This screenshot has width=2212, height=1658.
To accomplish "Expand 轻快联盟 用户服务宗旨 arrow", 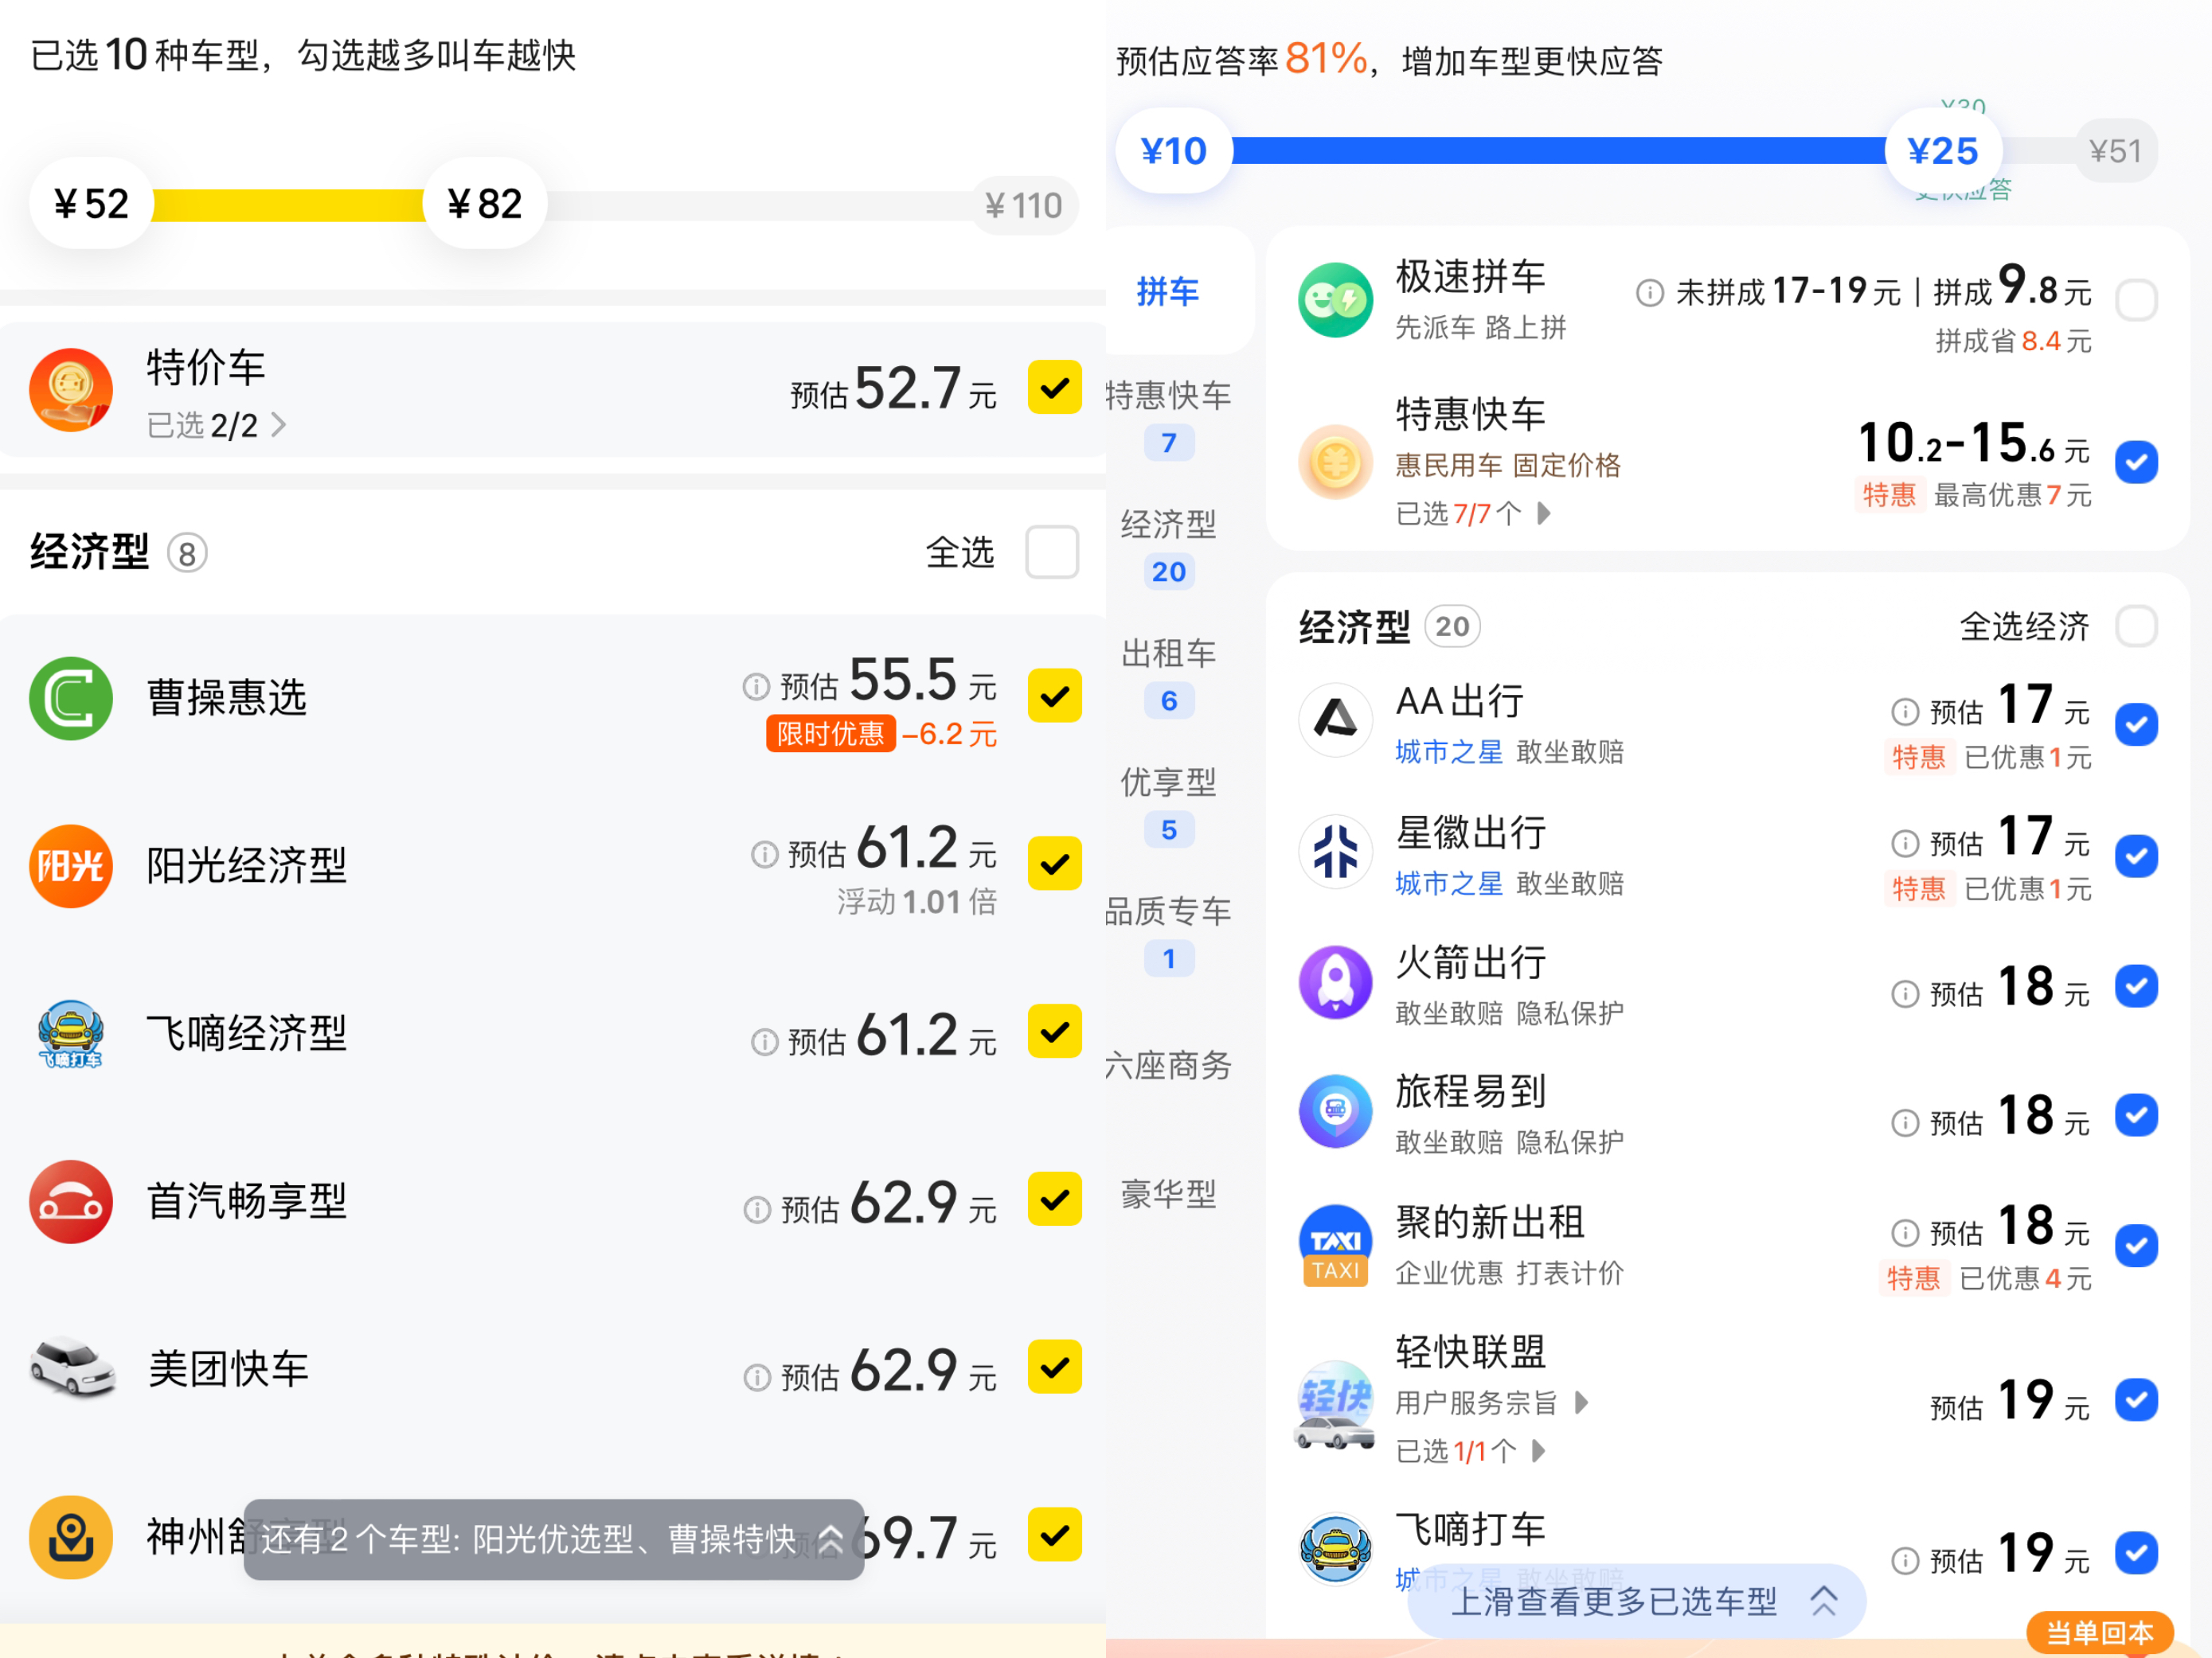I will [1581, 1402].
